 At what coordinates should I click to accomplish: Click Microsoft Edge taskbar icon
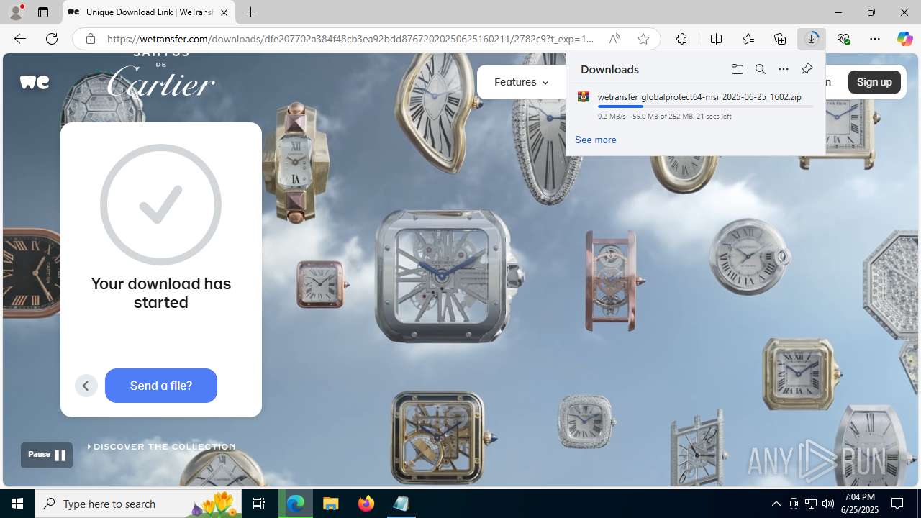pyautogui.click(x=296, y=504)
